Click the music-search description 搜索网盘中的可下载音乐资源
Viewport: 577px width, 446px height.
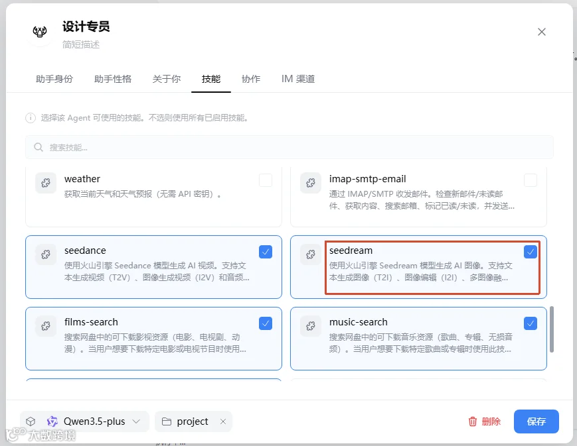click(420, 343)
